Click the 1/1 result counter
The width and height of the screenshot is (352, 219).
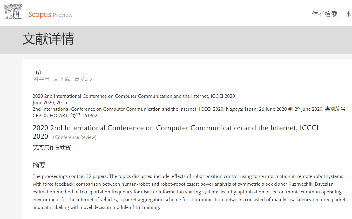(38, 73)
